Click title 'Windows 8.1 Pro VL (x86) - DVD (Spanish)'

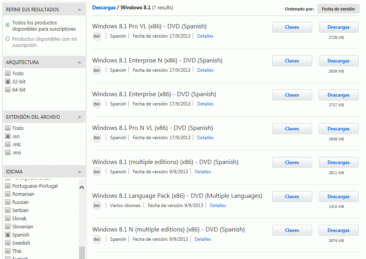click(x=149, y=26)
